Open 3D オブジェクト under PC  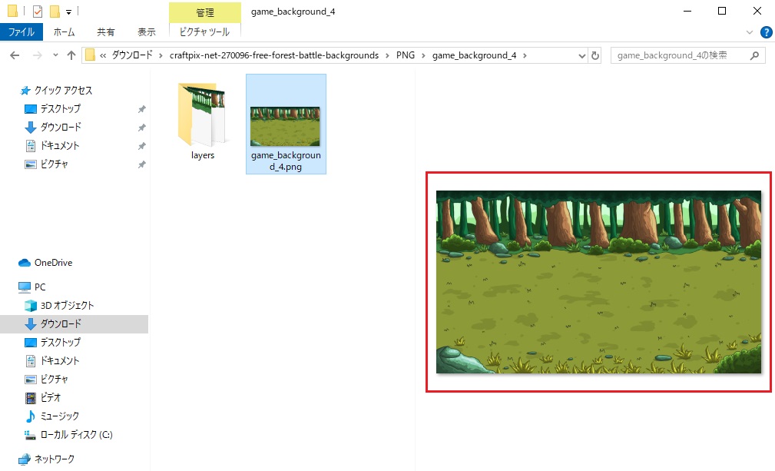[59, 306]
